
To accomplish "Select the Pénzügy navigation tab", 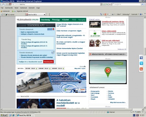I will pos(56,20).
